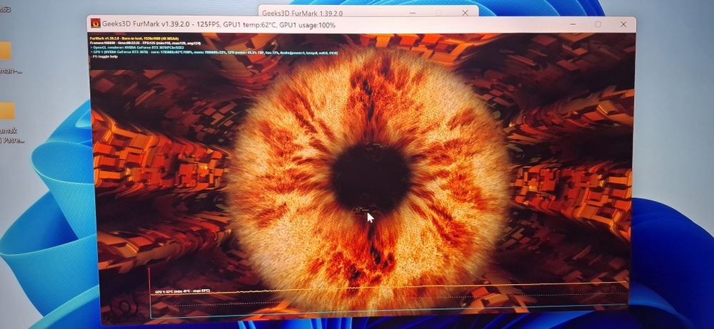Click the title text showing 125FPS and GPU1 temp
Viewport: 714px width, 329px height.
tap(218, 24)
